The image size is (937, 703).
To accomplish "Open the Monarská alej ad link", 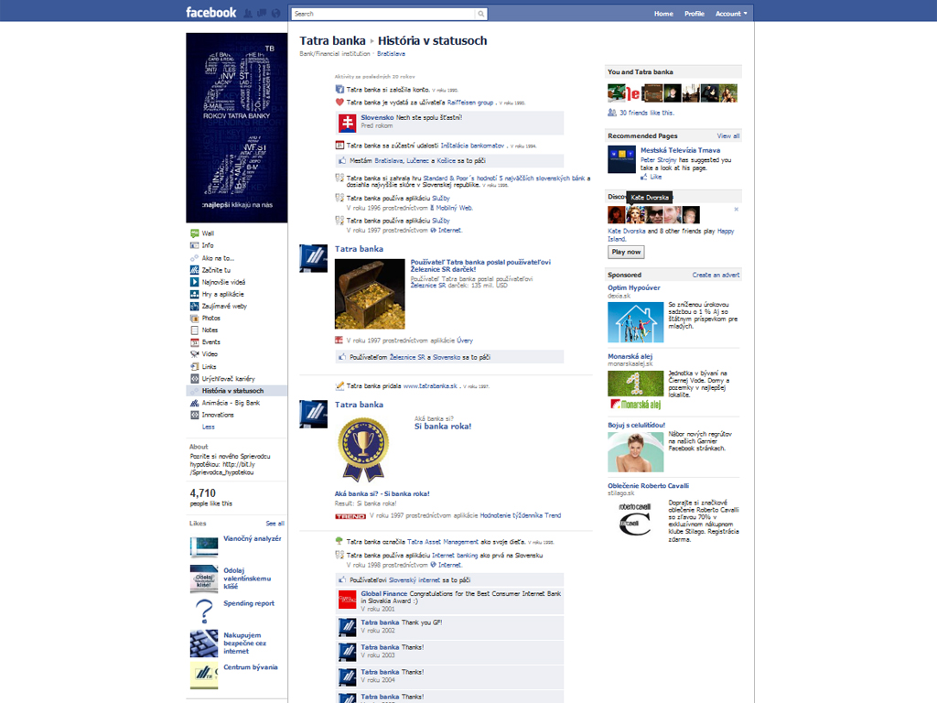I will (630, 356).
